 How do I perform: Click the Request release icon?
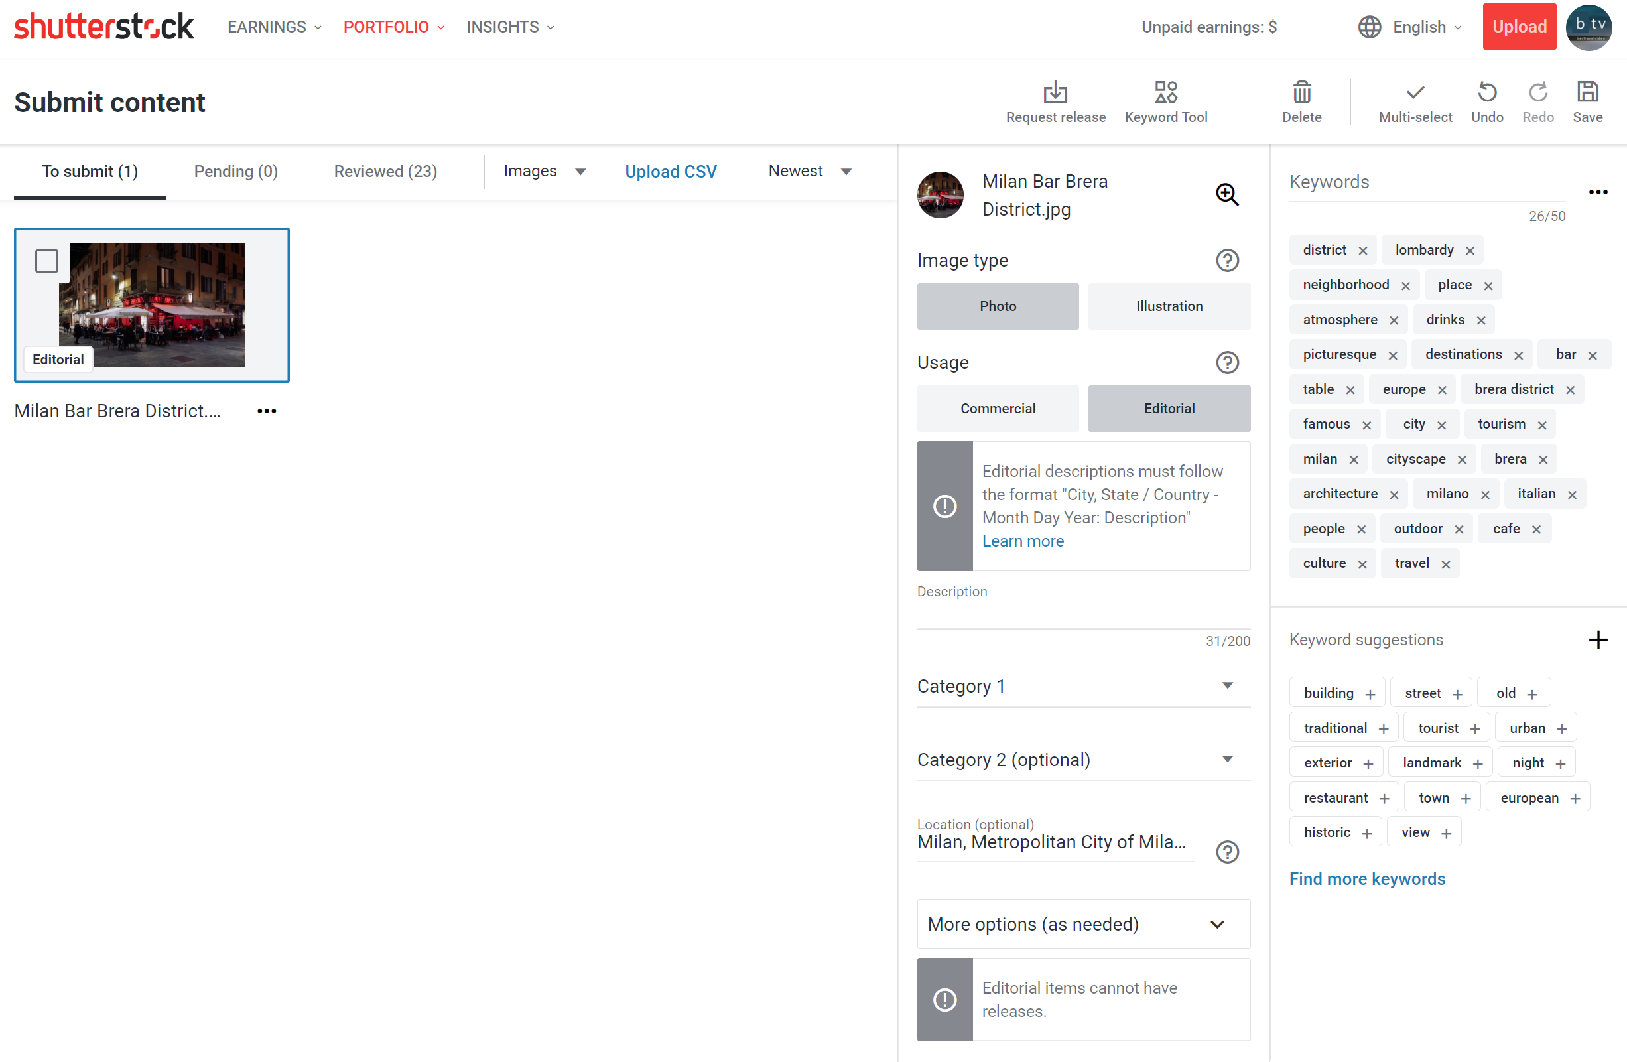click(1055, 92)
